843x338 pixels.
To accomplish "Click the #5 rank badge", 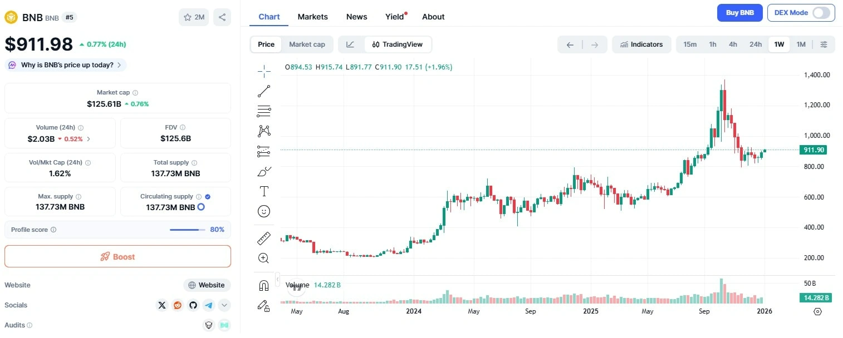I will pos(69,17).
